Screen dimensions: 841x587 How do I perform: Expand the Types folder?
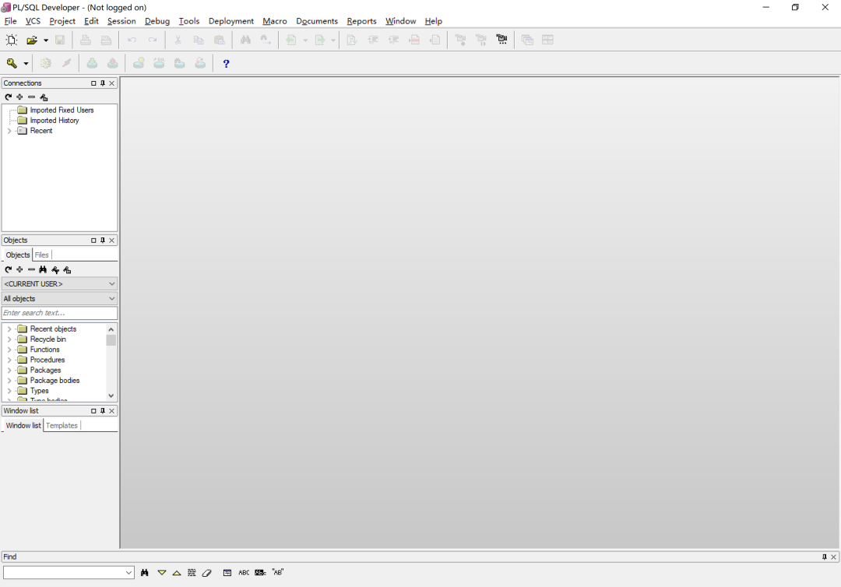point(9,391)
